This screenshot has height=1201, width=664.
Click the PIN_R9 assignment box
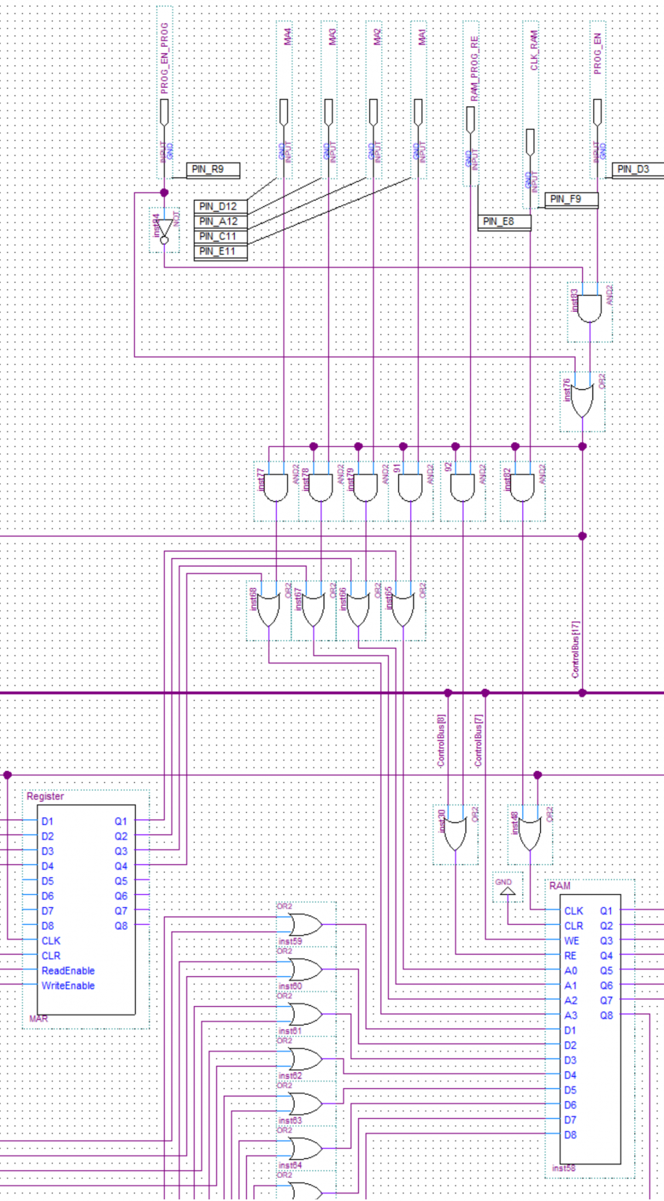pos(213,170)
